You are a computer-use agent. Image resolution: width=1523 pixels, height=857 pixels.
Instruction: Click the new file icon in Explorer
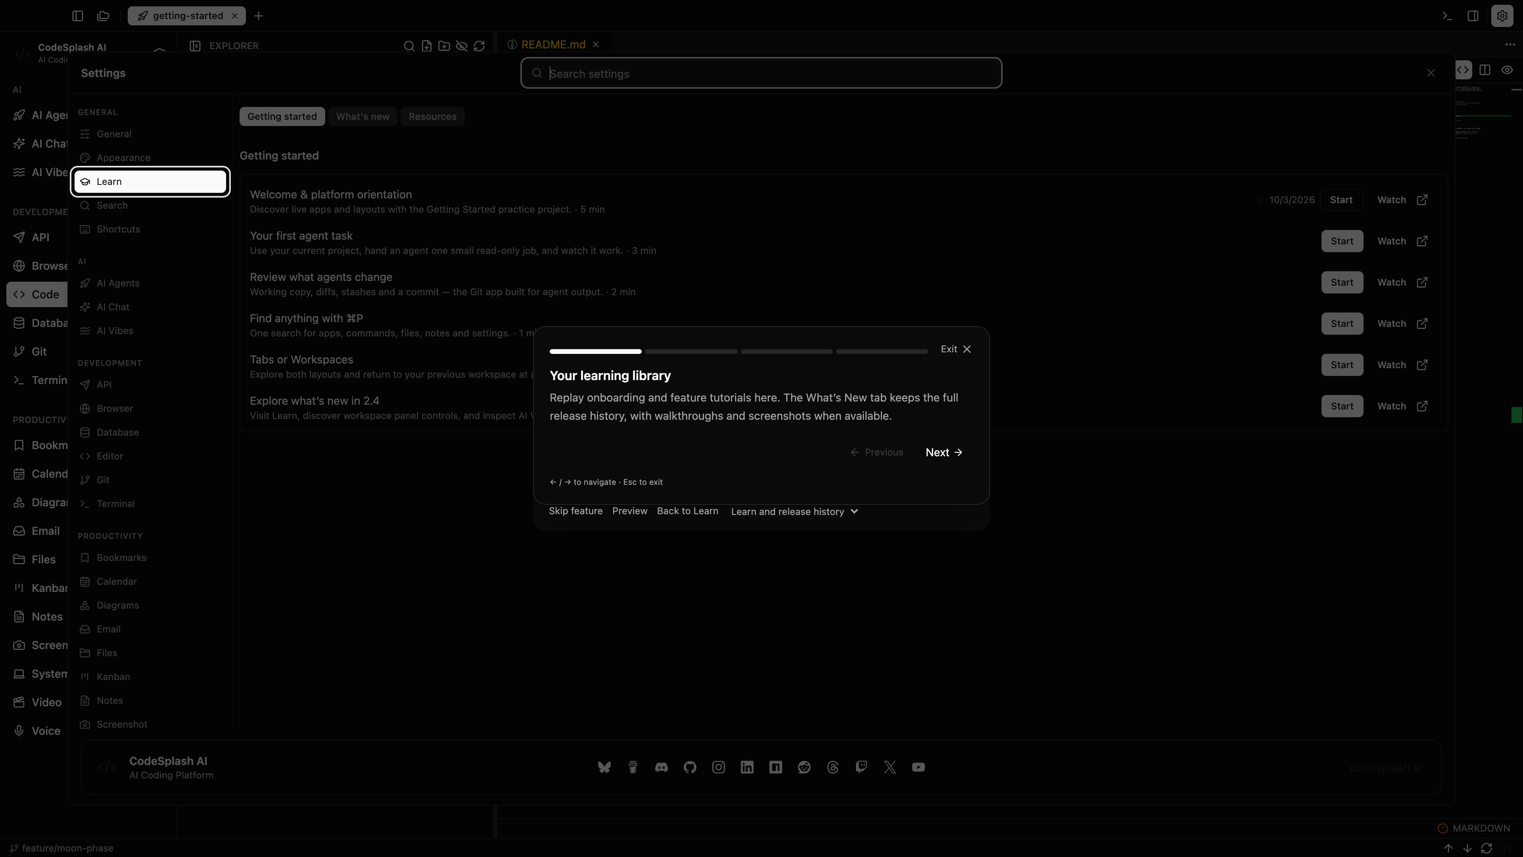[x=426, y=46]
